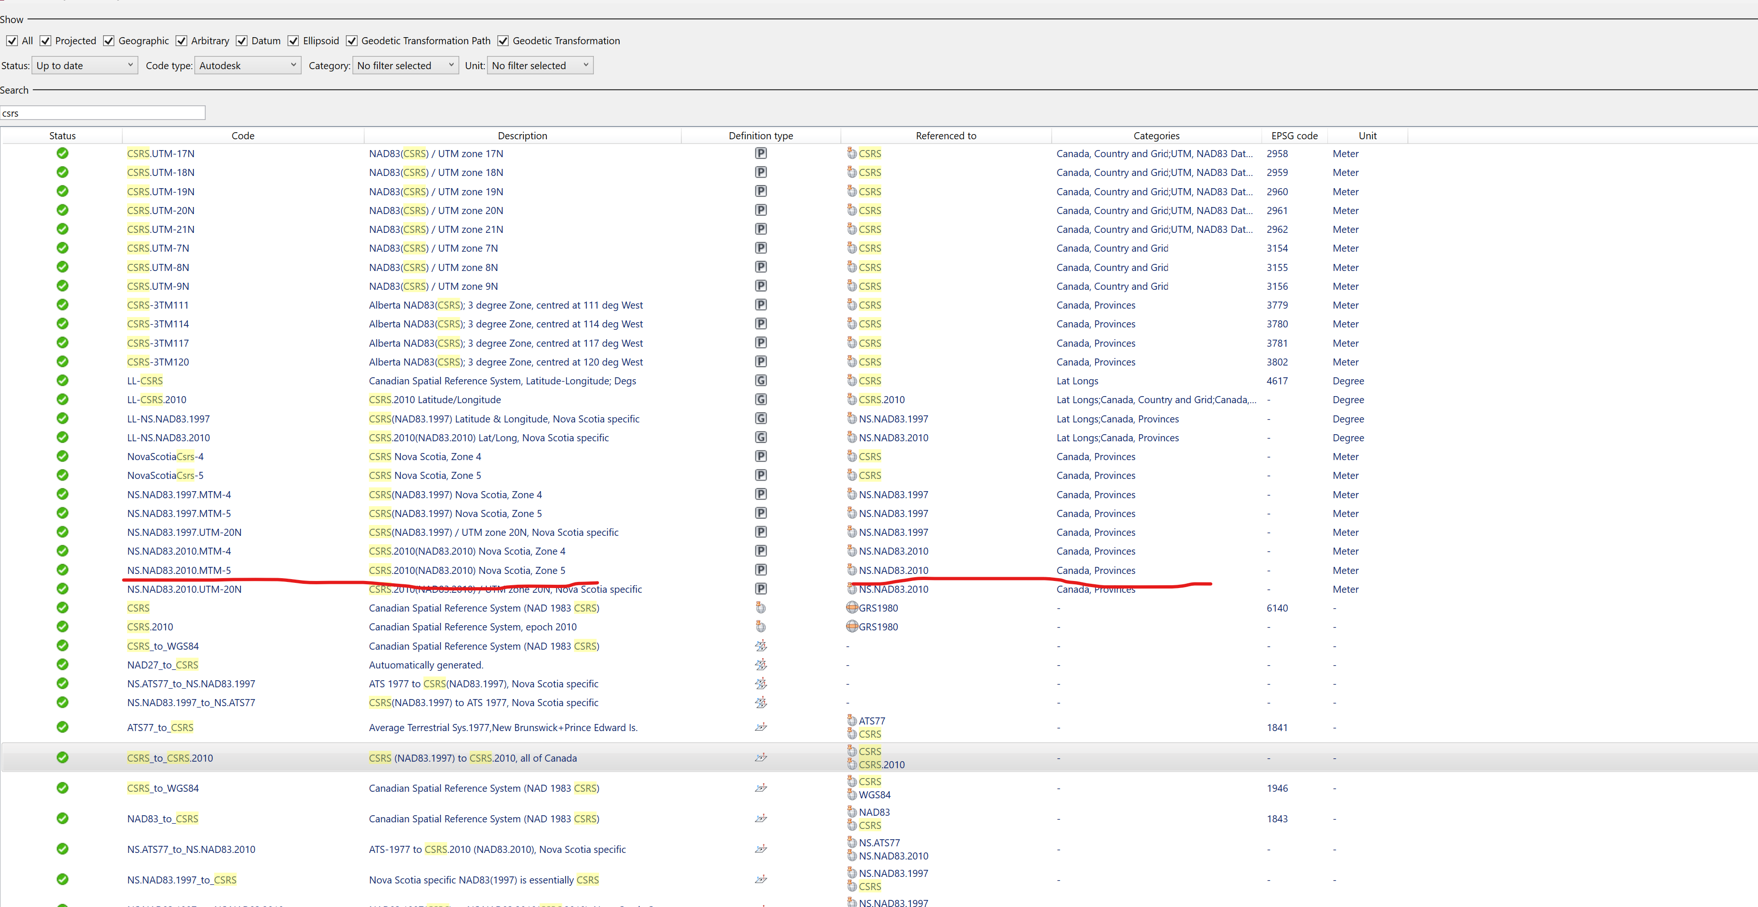Click the datum icon on the CSRS row
Image resolution: width=1758 pixels, height=907 pixels.
pyautogui.click(x=761, y=607)
